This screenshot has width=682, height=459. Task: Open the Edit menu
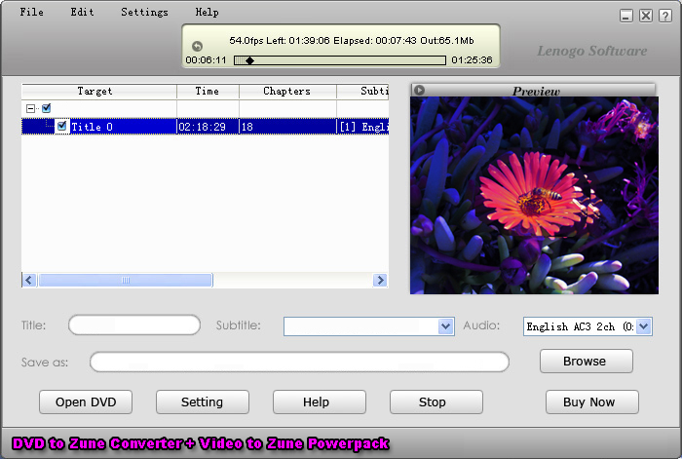pyautogui.click(x=82, y=13)
